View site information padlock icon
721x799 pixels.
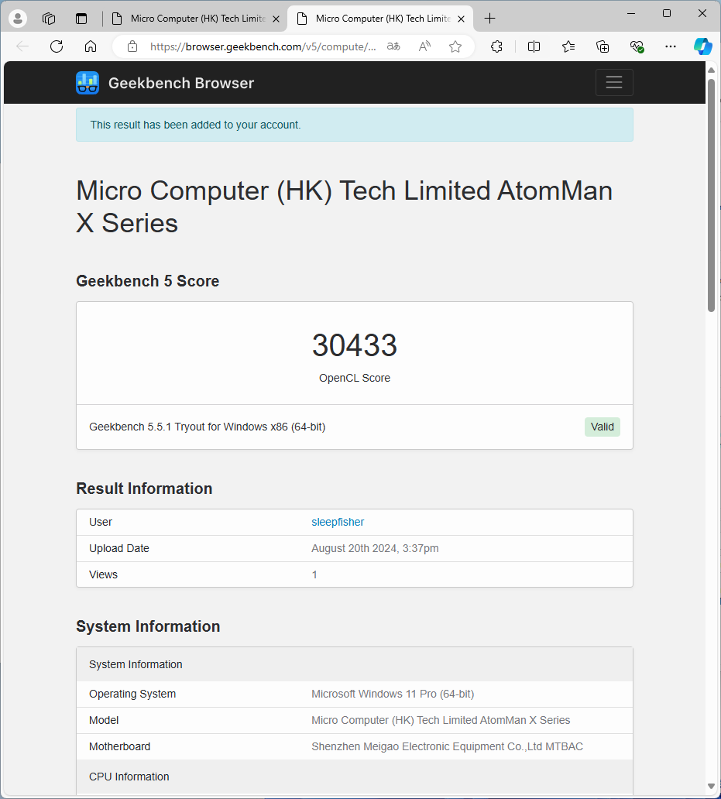(x=132, y=47)
